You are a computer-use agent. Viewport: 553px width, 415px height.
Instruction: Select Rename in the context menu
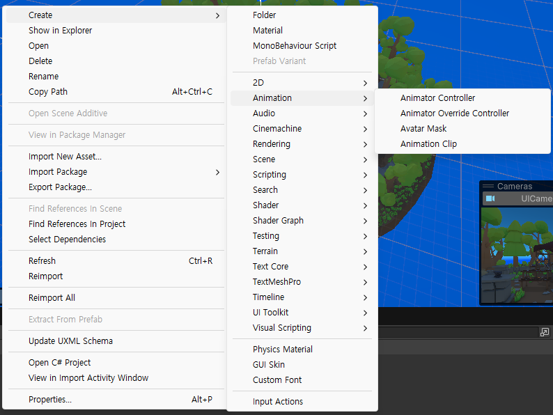[116, 76]
